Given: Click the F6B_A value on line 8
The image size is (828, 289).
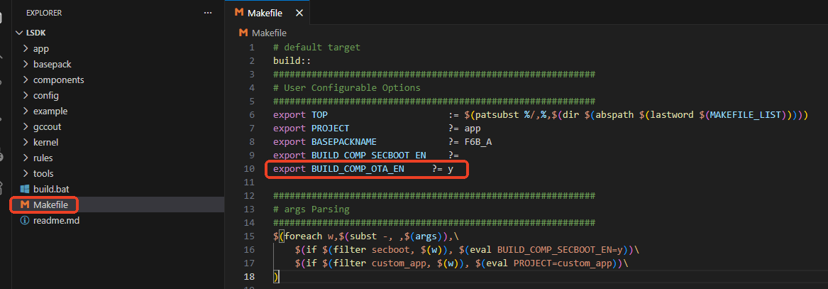Looking at the screenshot, I should point(479,141).
